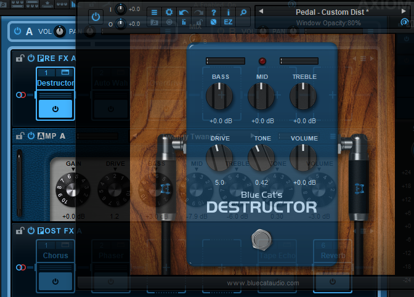The image size is (414, 297).
Task: Open the Pedal - Custom Dist preset name
Action: [x=332, y=12]
